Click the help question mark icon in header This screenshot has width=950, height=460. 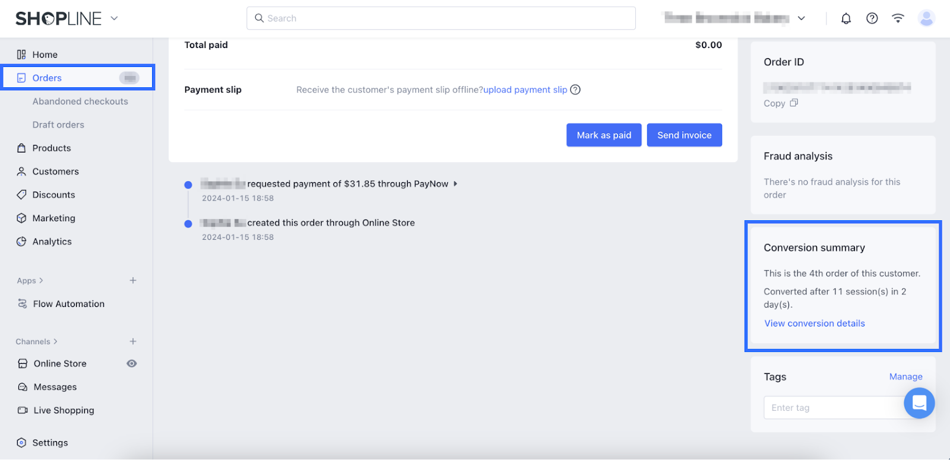(872, 18)
